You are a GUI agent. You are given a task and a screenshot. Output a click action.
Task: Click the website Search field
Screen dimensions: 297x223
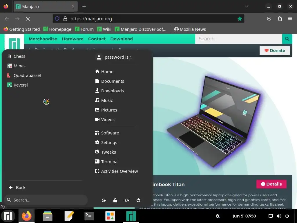point(239,39)
